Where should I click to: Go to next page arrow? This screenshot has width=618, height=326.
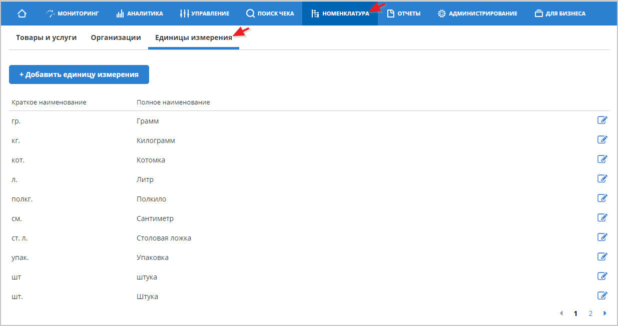[605, 313]
